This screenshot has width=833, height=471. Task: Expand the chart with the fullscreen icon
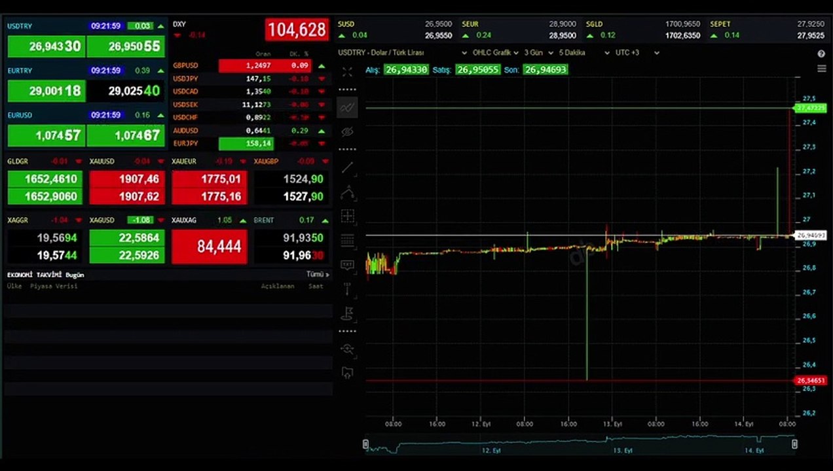347,72
